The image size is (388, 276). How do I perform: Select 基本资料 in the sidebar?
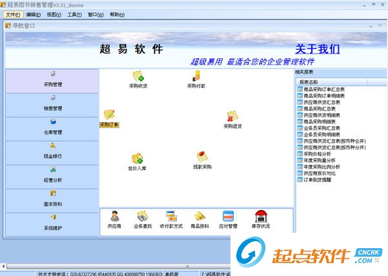[52, 200]
